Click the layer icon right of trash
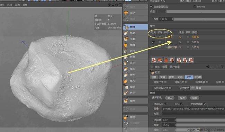This screenshot has height=132, width=225. (x=172, y=60)
